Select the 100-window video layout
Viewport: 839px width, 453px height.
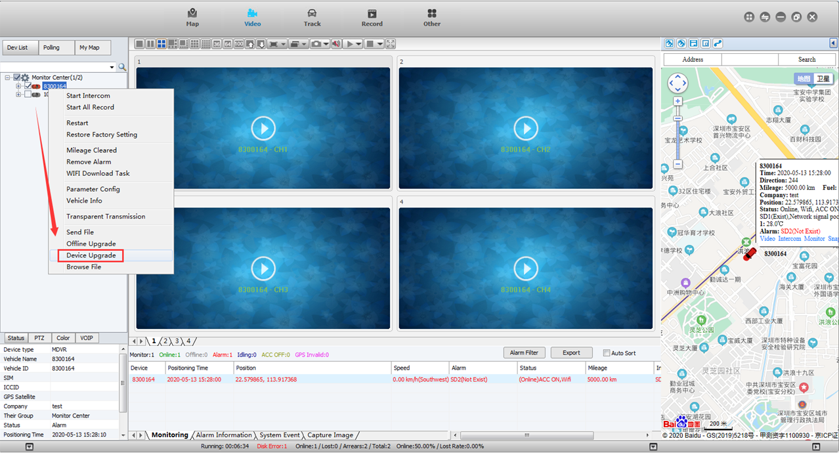tap(239, 44)
